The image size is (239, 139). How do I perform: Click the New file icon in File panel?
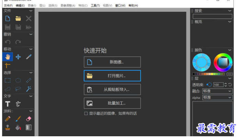pos(8,19)
